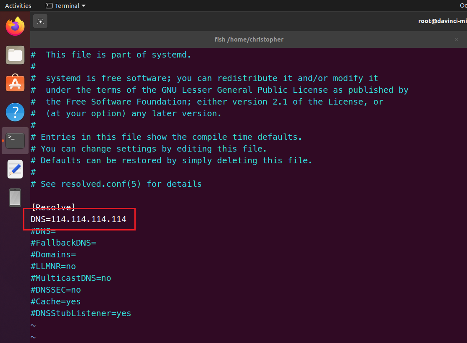This screenshot has width=467, height=343.
Task: Place cursor on #Cache=yes line
Action: point(56,301)
